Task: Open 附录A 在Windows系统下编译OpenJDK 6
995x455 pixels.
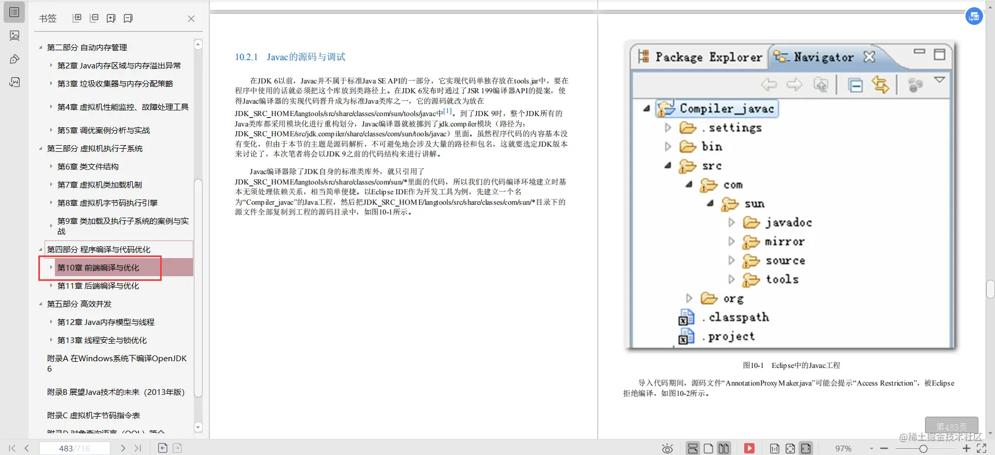Action: coord(117,363)
